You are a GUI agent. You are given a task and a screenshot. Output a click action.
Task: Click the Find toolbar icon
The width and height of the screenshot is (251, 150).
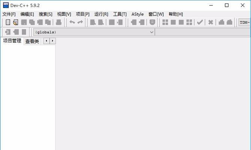93,22
